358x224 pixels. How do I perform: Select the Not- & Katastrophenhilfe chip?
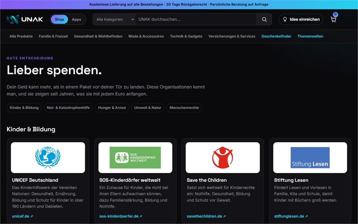tap(68, 108)
